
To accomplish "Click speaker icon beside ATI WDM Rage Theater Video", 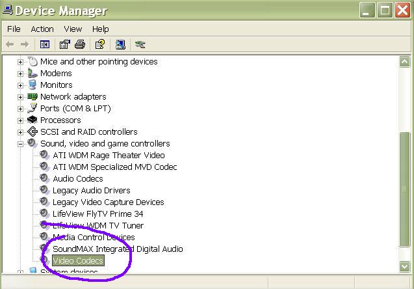I will point(45,155).
